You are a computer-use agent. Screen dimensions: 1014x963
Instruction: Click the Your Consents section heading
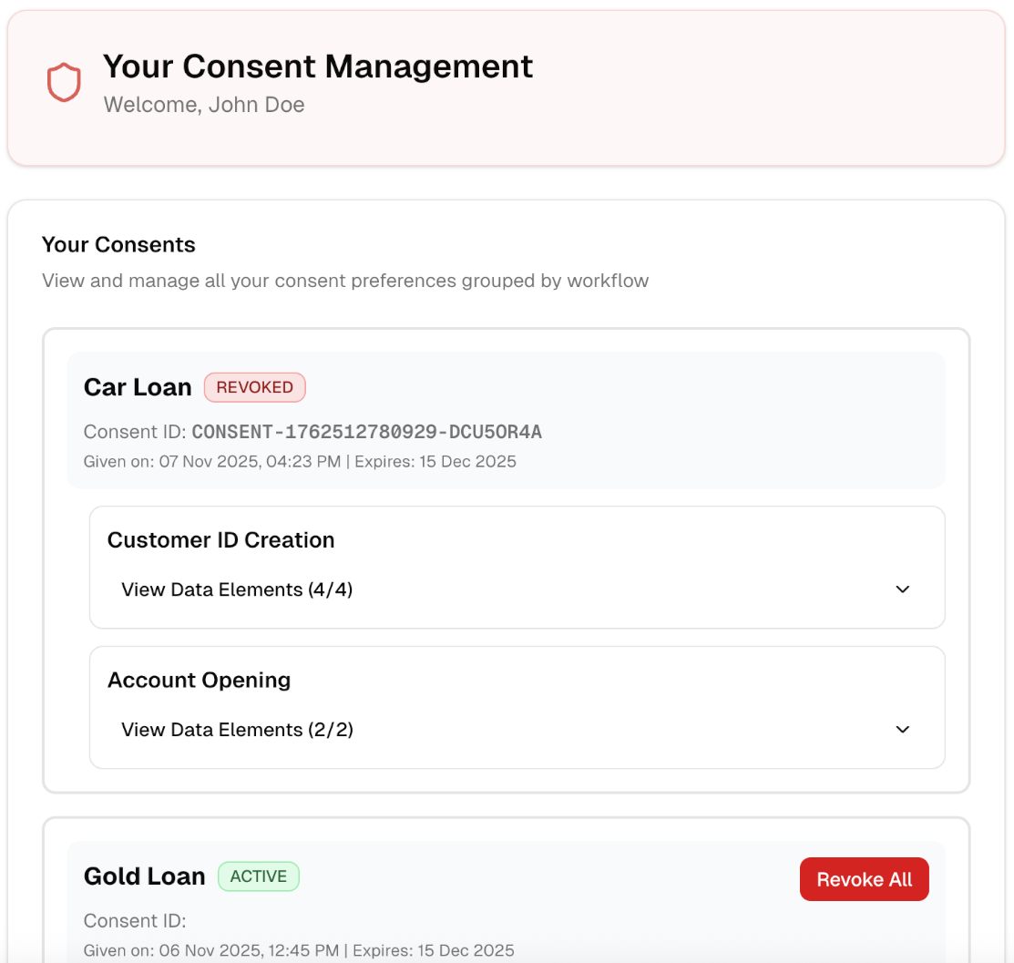[118, 244]
